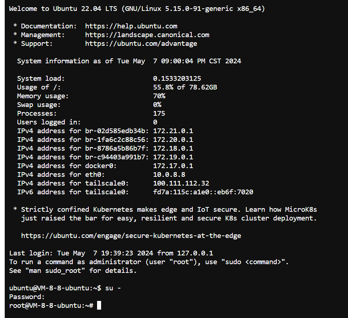The height and width of the screenshot is (318, 348).
Task: Click the root@VM-8-8-ubuntu prompt text
Action: 51,306
